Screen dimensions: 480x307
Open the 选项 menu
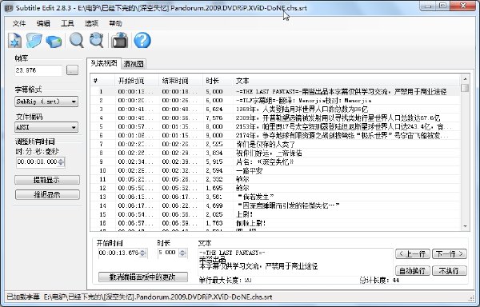[x=91, y=23]
